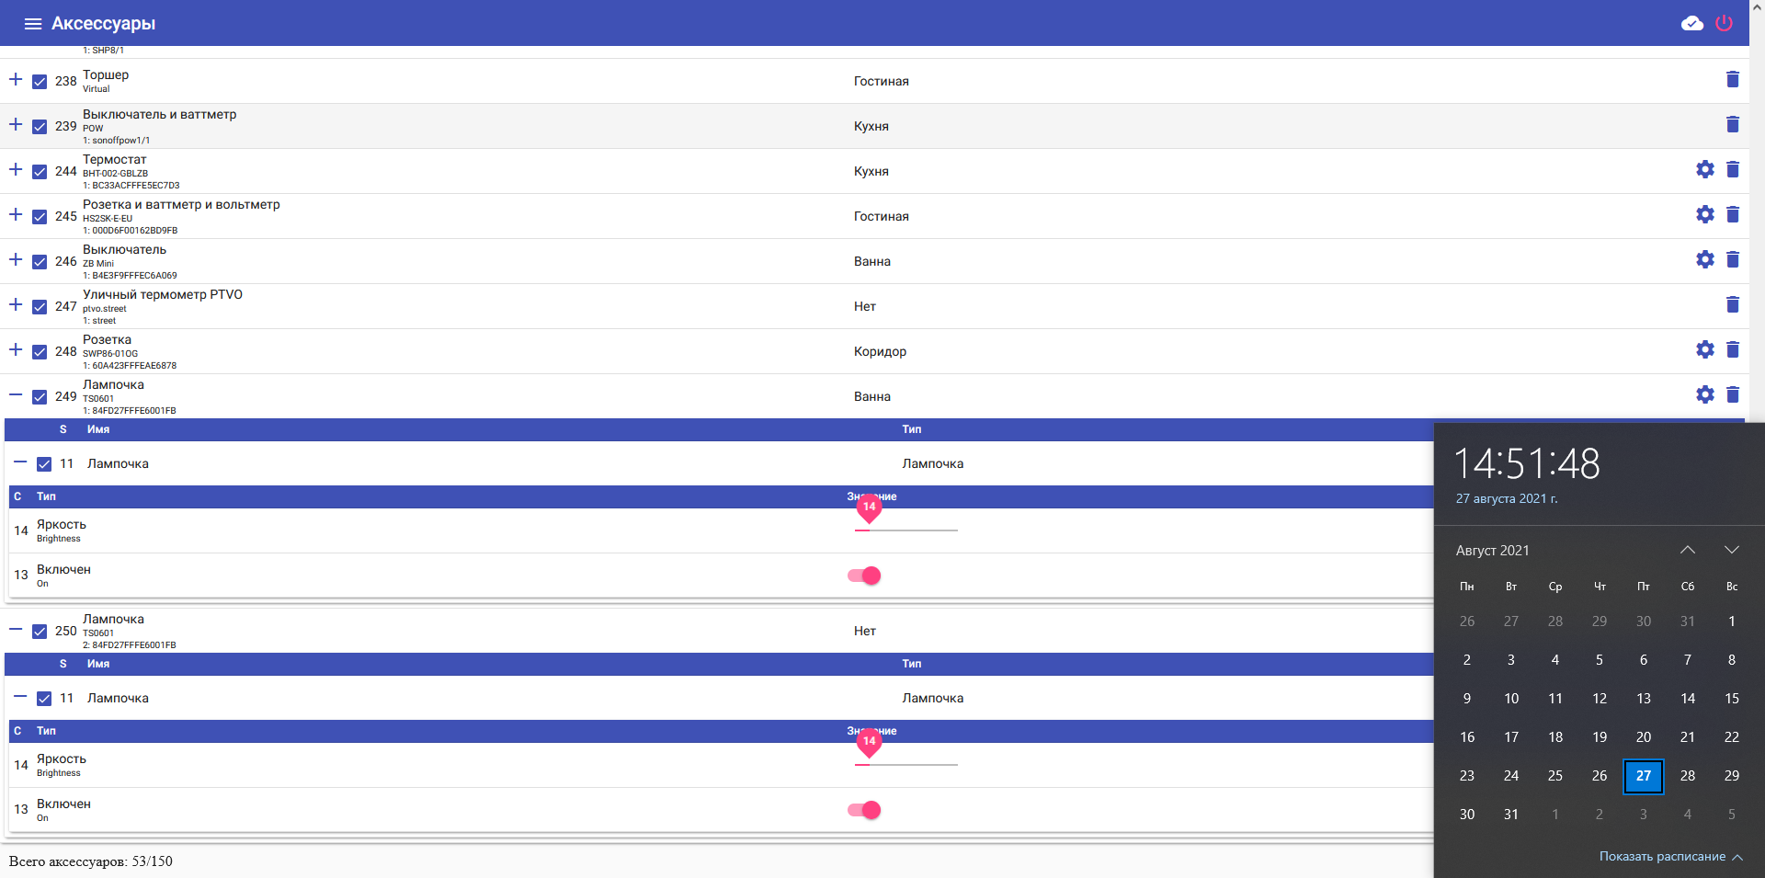Viewport: 1765px width, 878px height.
Task: Expand Выключатель и ваттметр with the plus icon
Action: coord(14,123)
